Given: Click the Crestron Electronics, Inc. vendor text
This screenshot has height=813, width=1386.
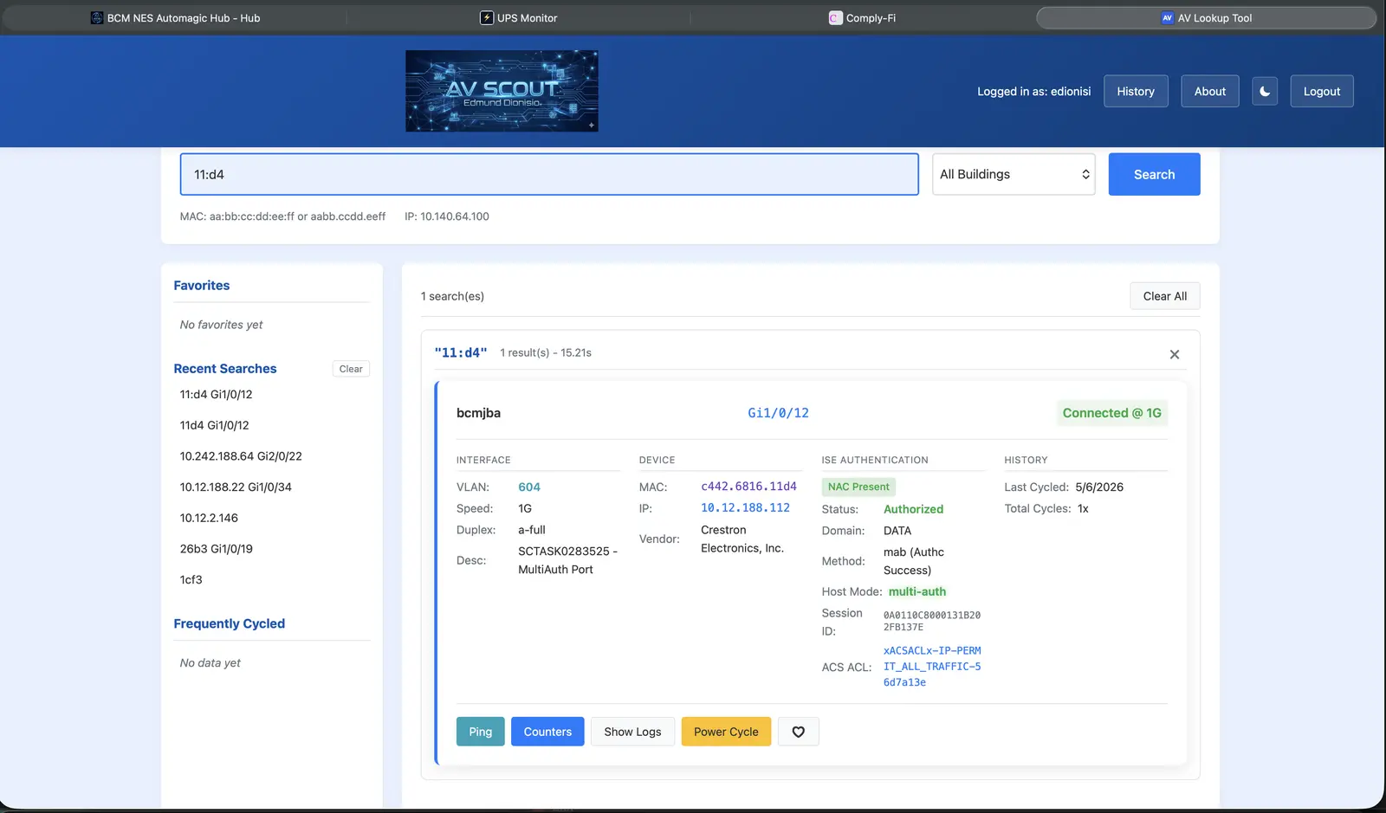Looking at the screenshot, I should click(x=742, y=539).
